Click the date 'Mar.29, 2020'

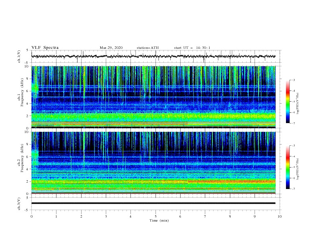[111, 48]
